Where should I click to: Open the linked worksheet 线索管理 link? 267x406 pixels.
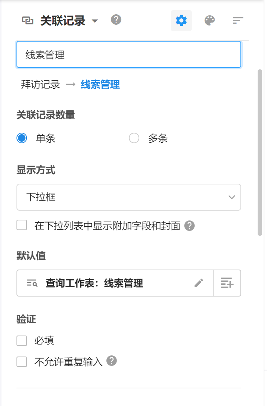click(100, 85)
